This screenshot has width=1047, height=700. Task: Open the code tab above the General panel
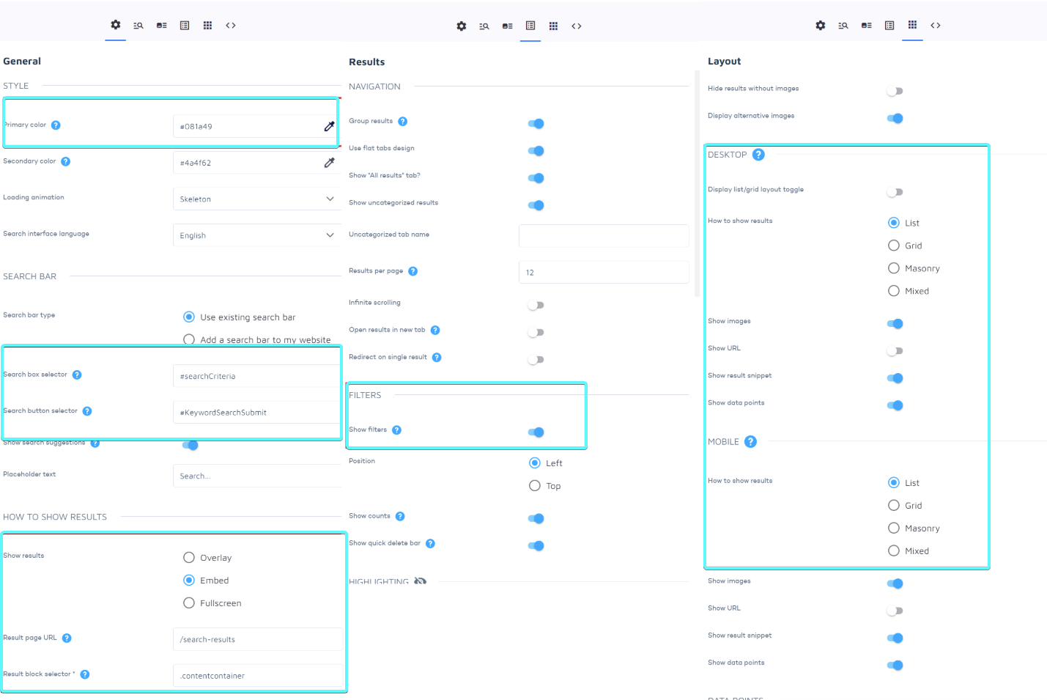(231, 26)
